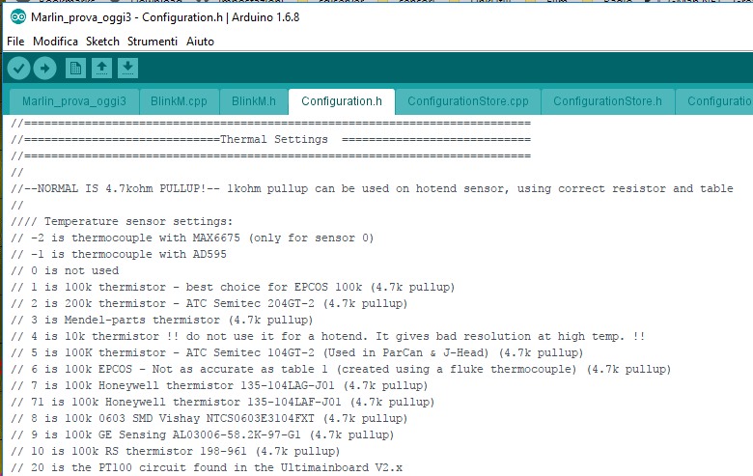Switch to the Marlin_prova_oggi3 tab
This screenshot has height=476, width=753.
pos(74,101)
